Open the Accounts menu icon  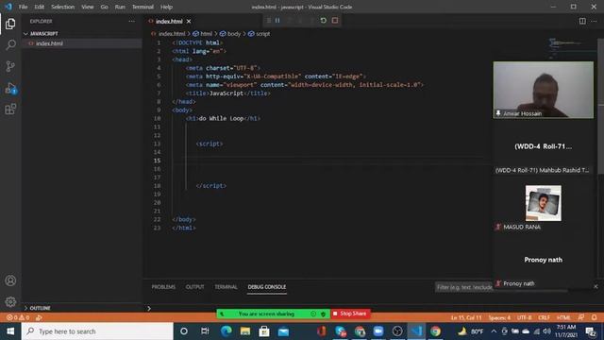[10, 280]
